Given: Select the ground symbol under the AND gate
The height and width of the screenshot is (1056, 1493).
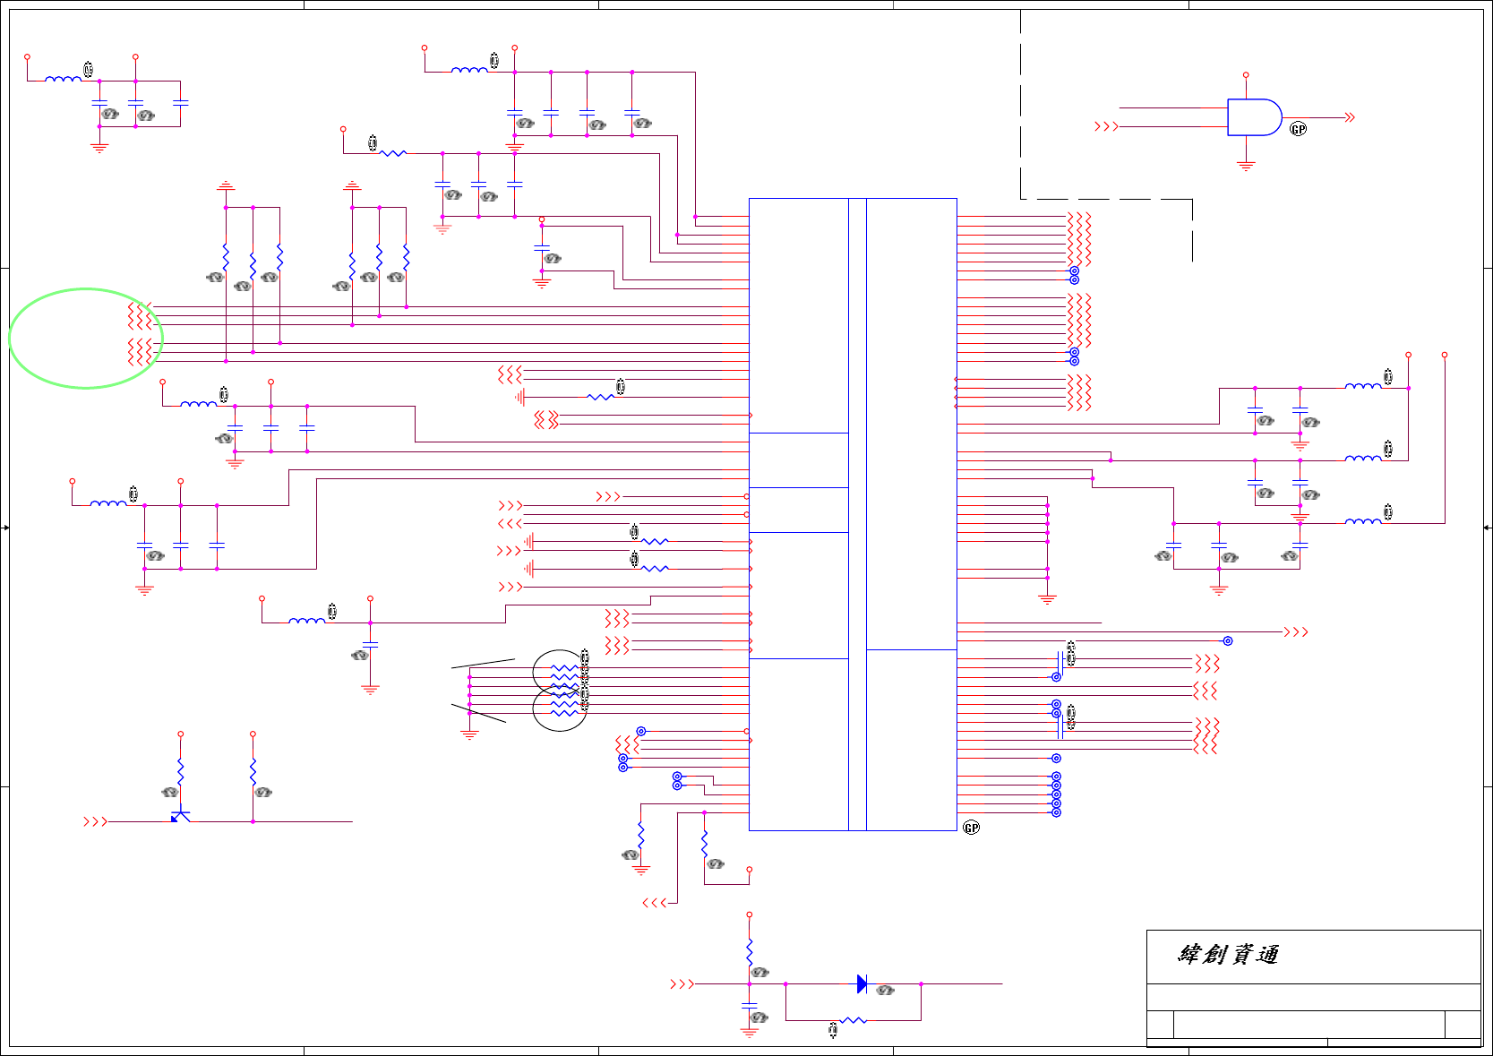Looking at the screenshot, I should click(1246, 166).
